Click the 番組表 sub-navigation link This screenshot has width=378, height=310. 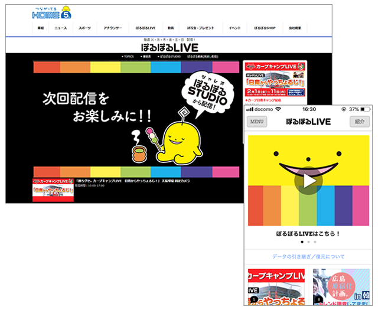pos(146,57)
